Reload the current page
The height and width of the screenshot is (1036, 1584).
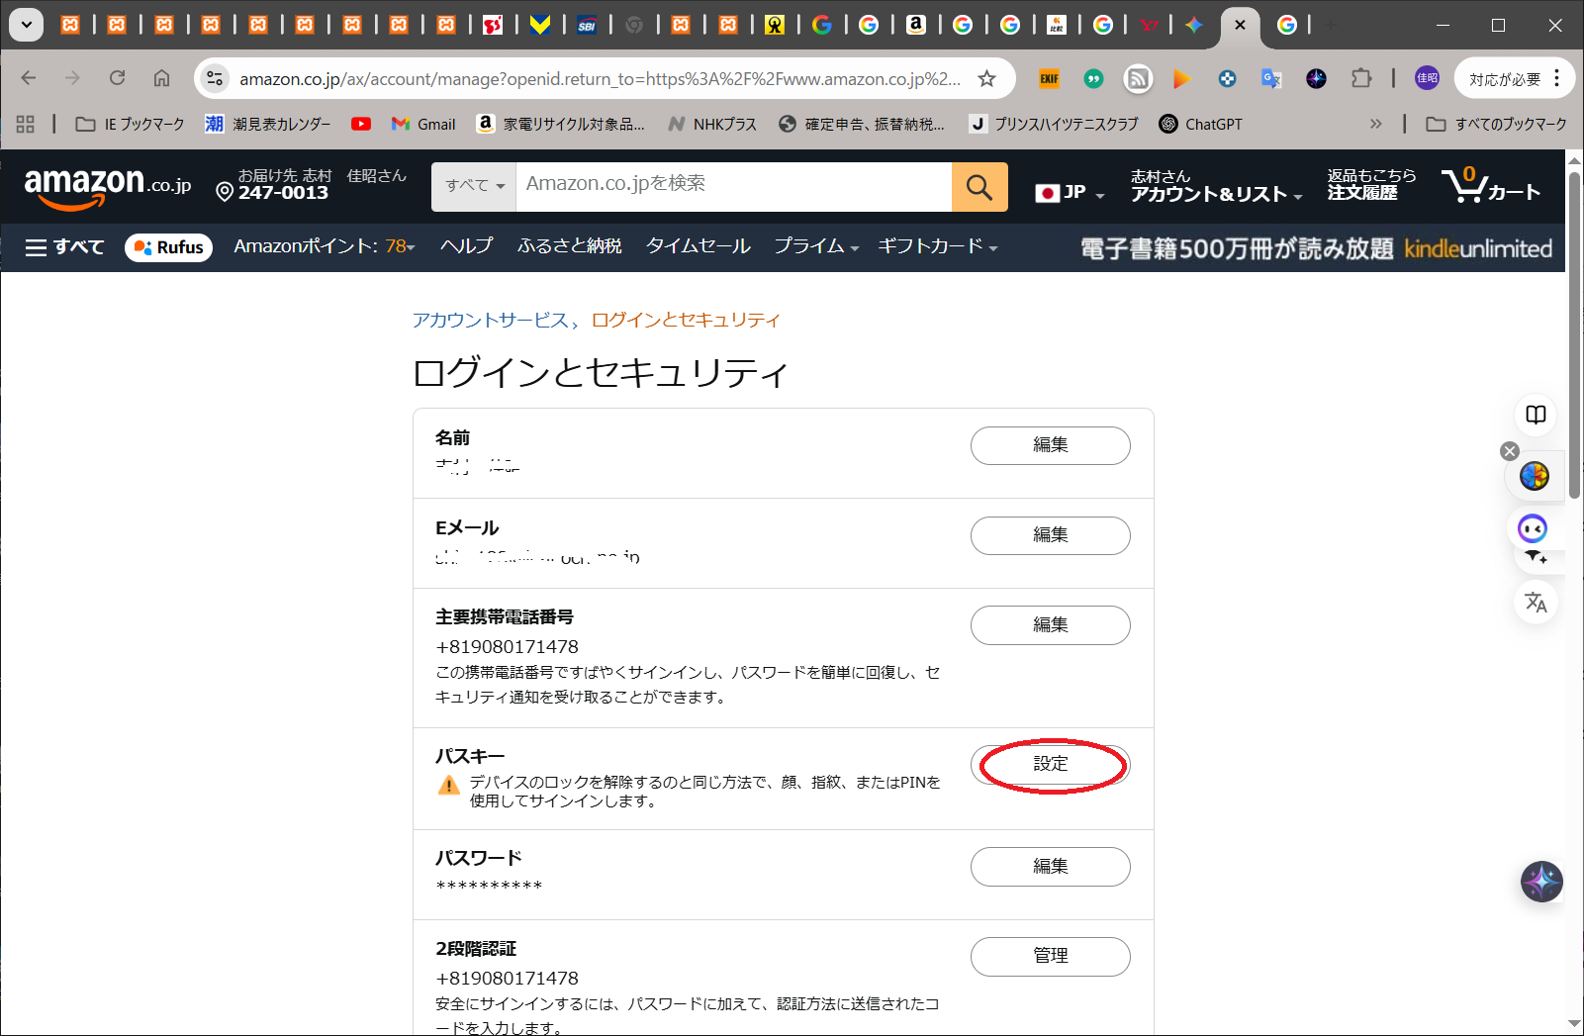click(117, 78)
